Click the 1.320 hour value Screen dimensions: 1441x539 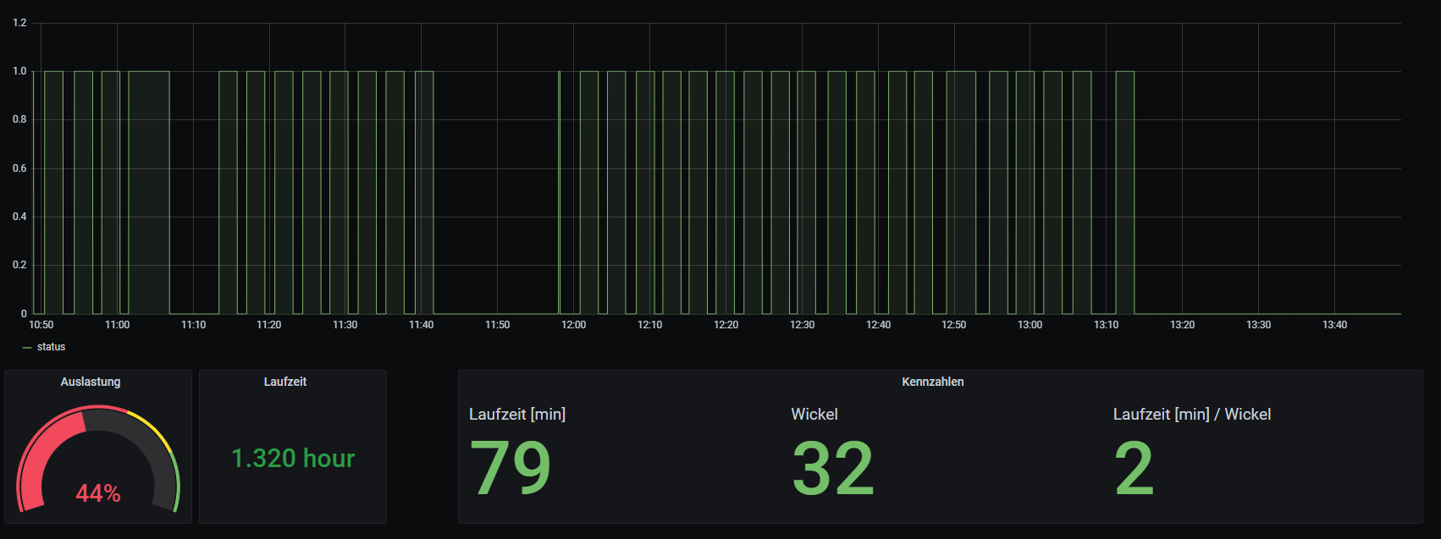coord(293,458)
